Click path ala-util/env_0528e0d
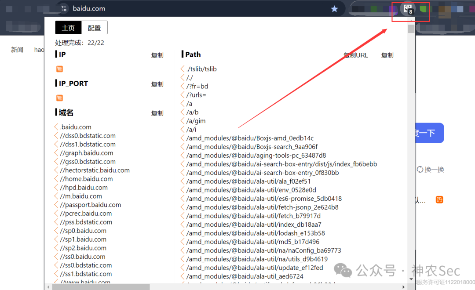This screenshot has width=475, height=290. tap(251, 190)
